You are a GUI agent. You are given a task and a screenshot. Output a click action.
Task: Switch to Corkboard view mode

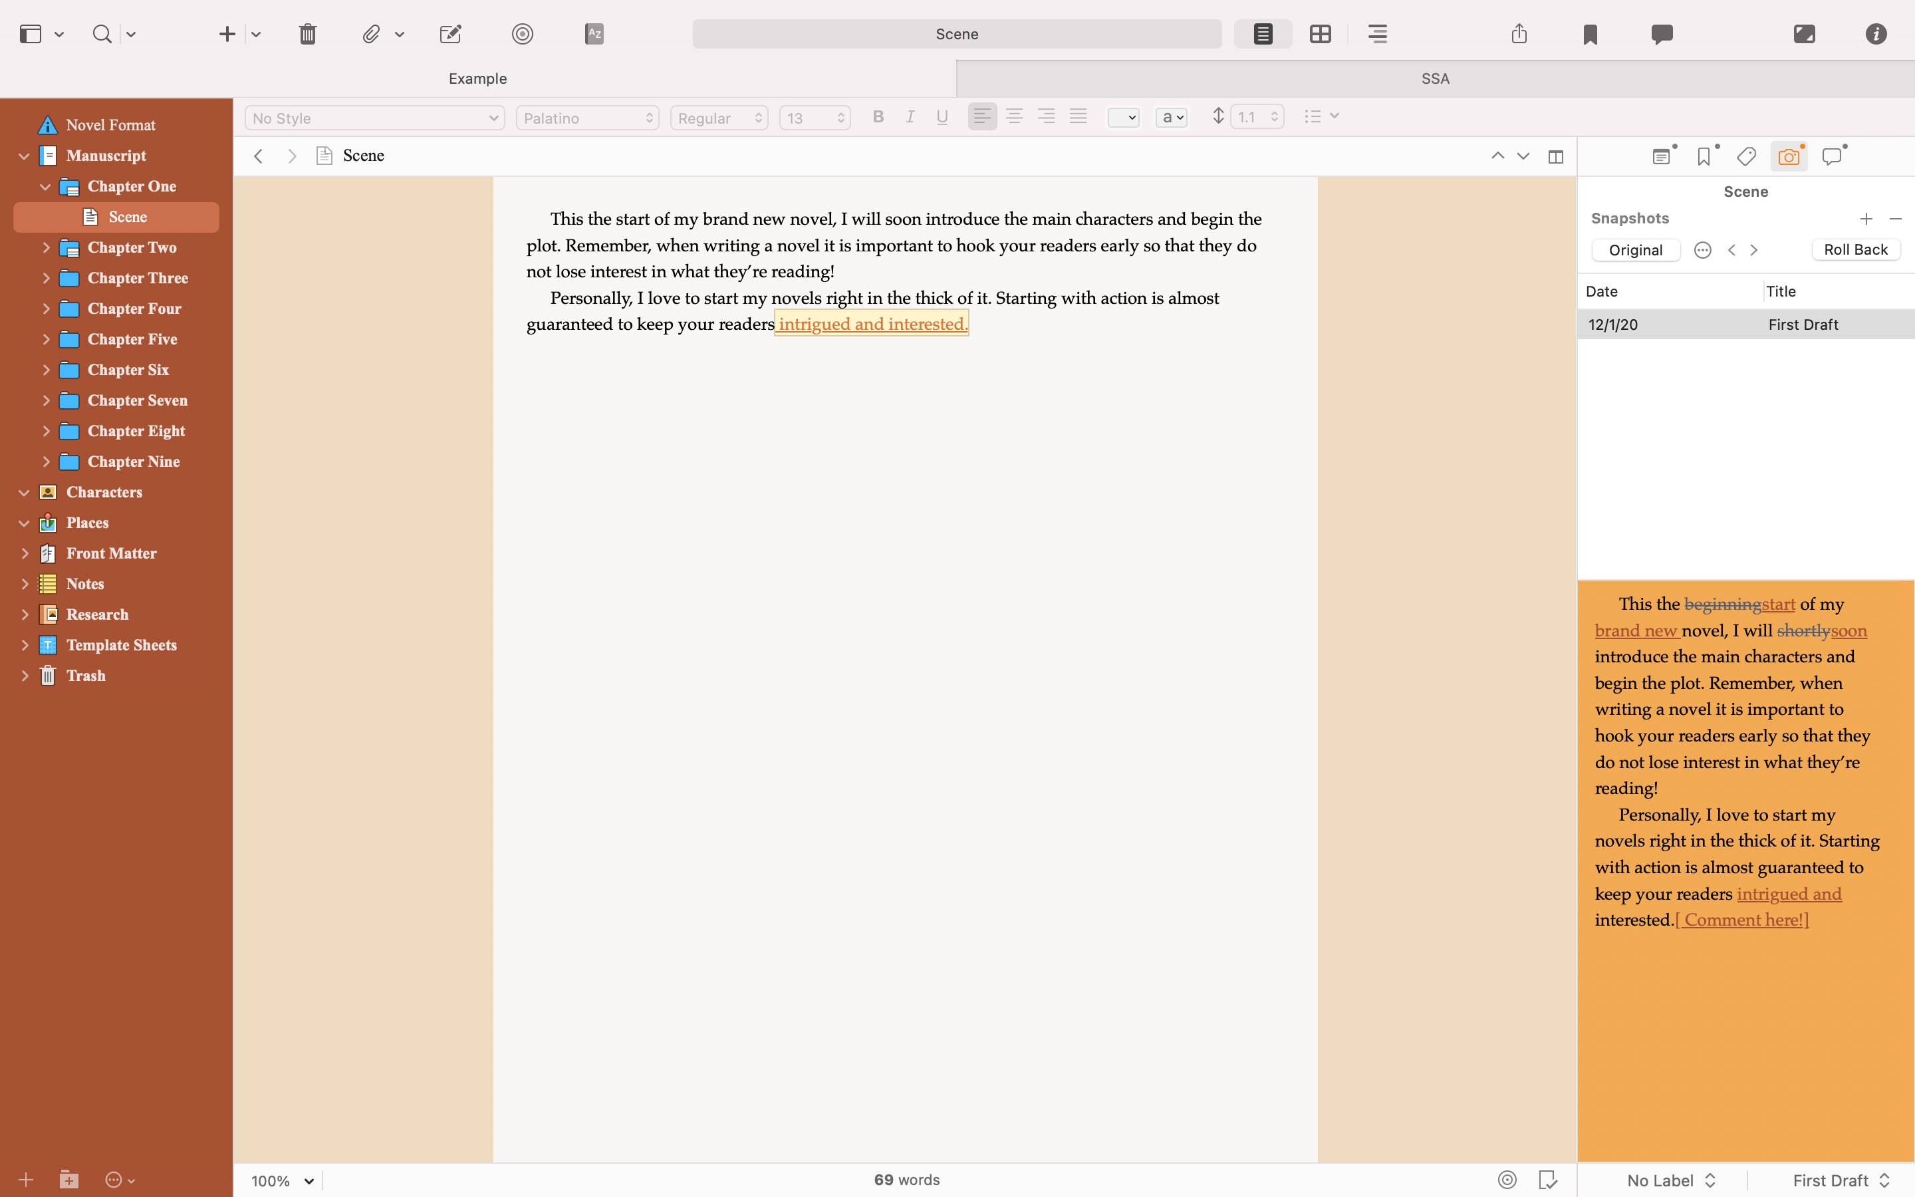[x=1319, y=34]
